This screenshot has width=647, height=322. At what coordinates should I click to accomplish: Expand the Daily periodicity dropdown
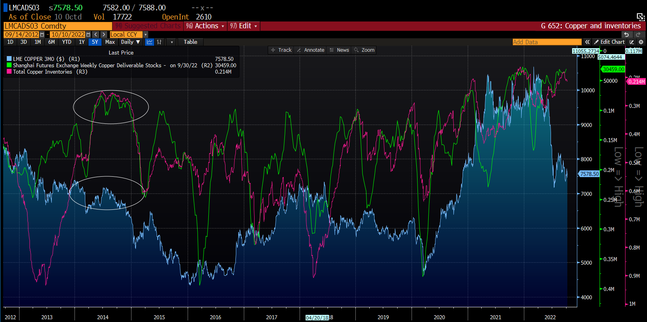pos(130,42)
